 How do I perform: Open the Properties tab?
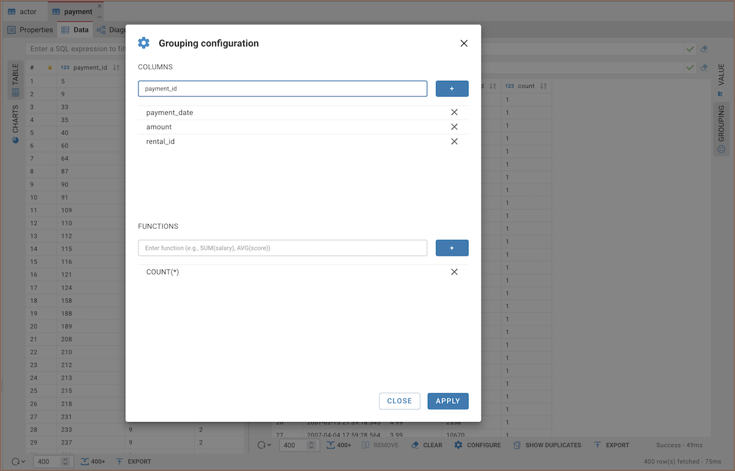coord(31,30)
